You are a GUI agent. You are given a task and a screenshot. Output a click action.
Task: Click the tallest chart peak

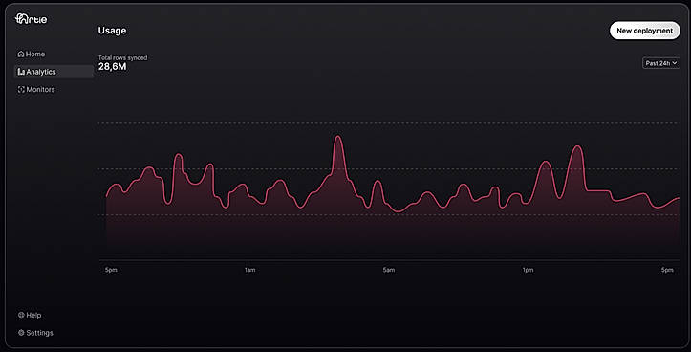(x=338, y=137)
